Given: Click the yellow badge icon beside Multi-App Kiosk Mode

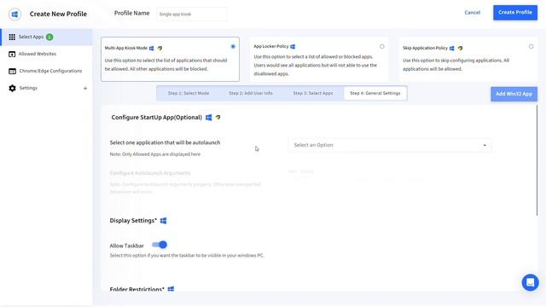Looking at the screenshot, I should 160,48.
